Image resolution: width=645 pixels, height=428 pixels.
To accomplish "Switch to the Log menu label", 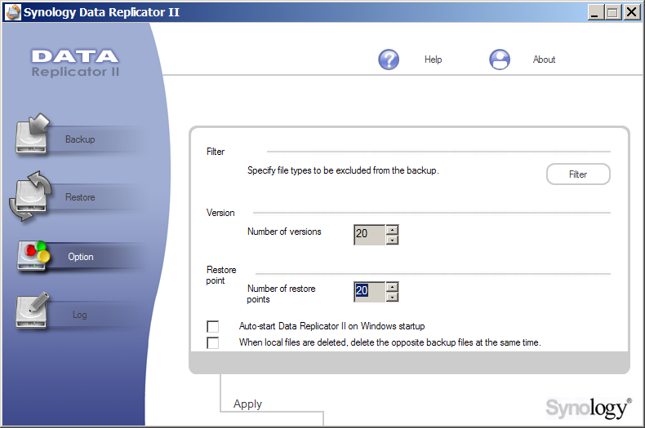I will [x=79, y=315].
